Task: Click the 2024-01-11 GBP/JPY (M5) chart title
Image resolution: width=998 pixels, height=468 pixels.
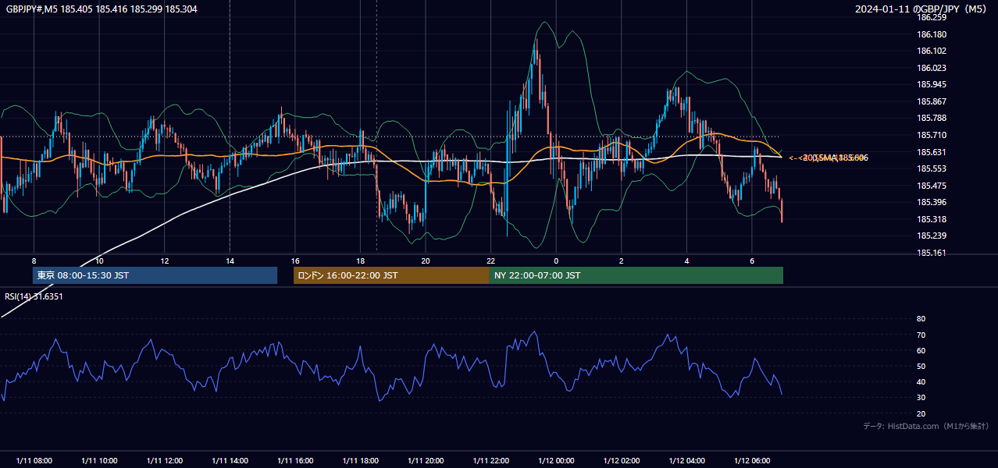Action: pyautogui.click(x=922, y=9)
